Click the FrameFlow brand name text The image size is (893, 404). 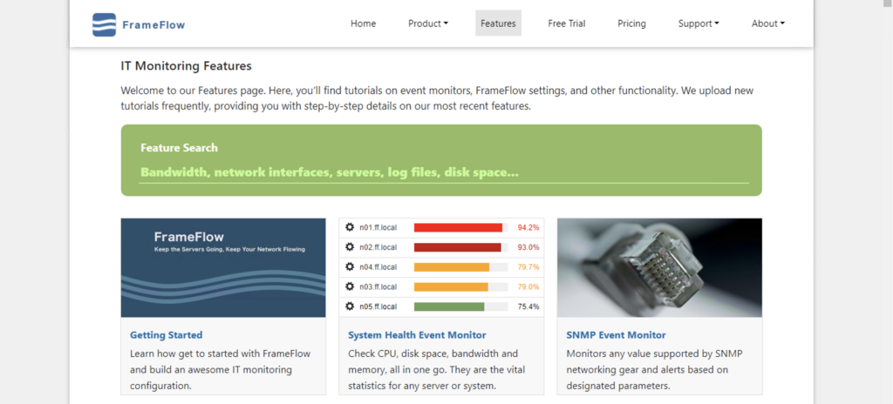click(153, 25)
